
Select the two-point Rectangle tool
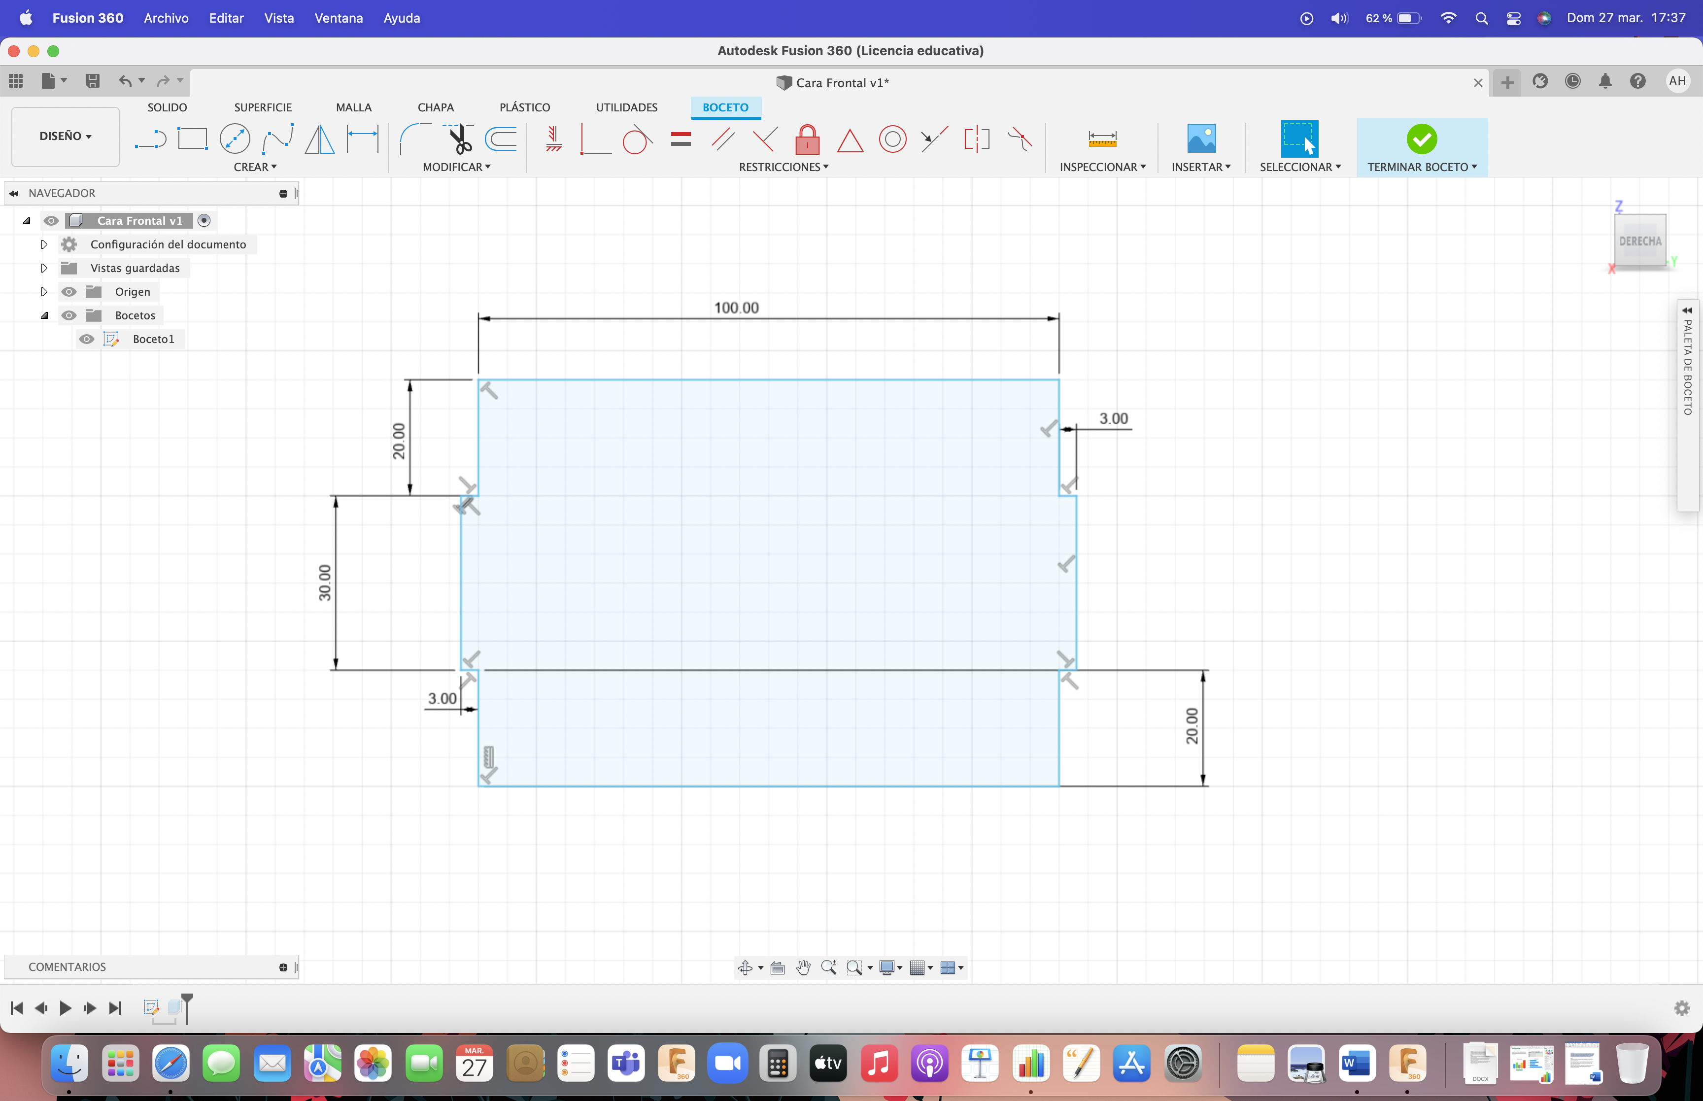pyautogui.click(x=192, y=138)
